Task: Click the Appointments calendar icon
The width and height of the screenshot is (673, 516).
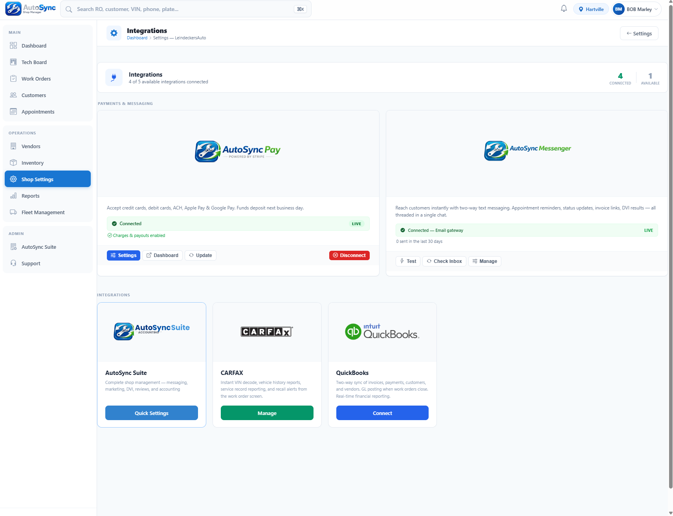Action: tap(13, 112)
